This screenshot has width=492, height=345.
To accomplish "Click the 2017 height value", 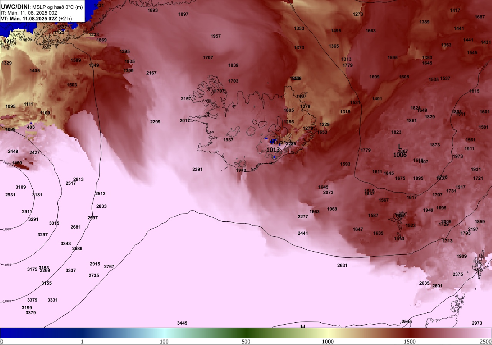I will pos(185,121).
